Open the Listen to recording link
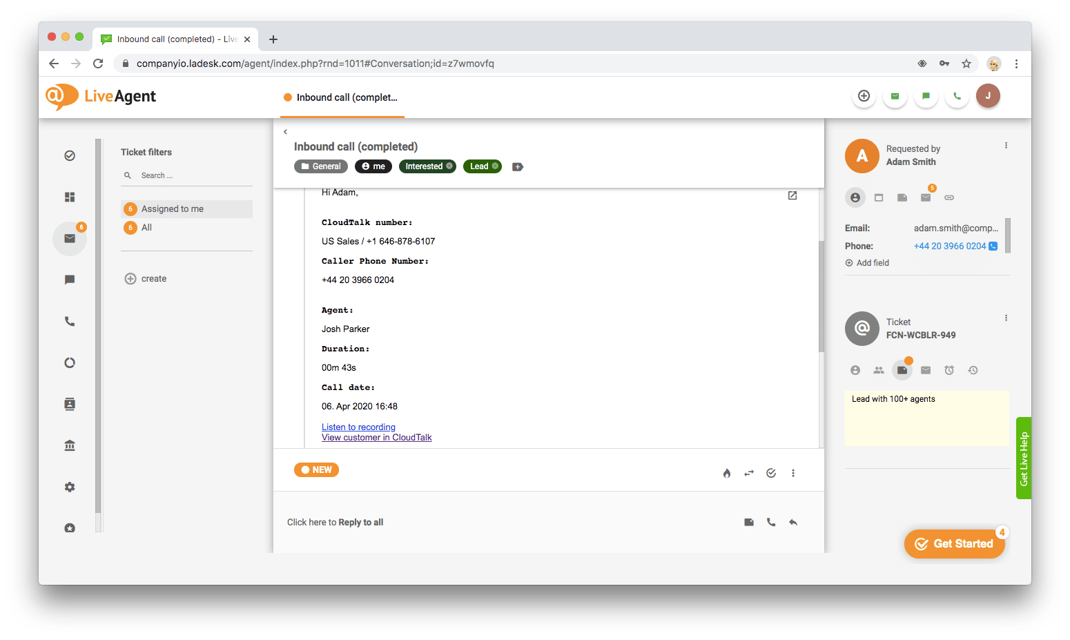 358,427
